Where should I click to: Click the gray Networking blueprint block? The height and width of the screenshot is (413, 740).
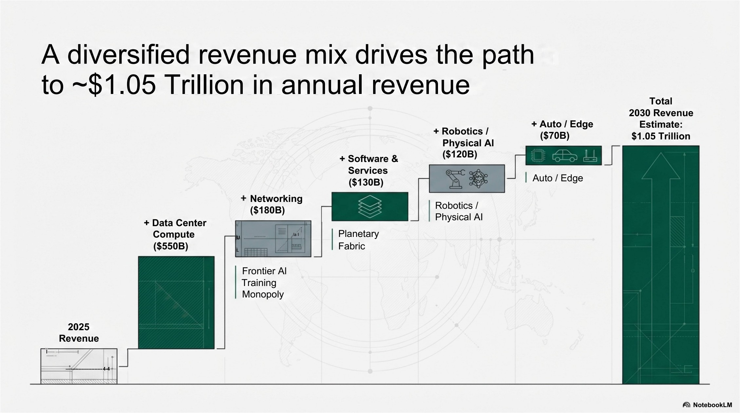(273, 239)
